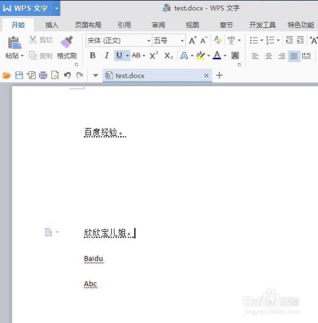The width and height of the screenshot is (318, 323).
Task: Click bulleted list icon
Action: click(254, 40)
